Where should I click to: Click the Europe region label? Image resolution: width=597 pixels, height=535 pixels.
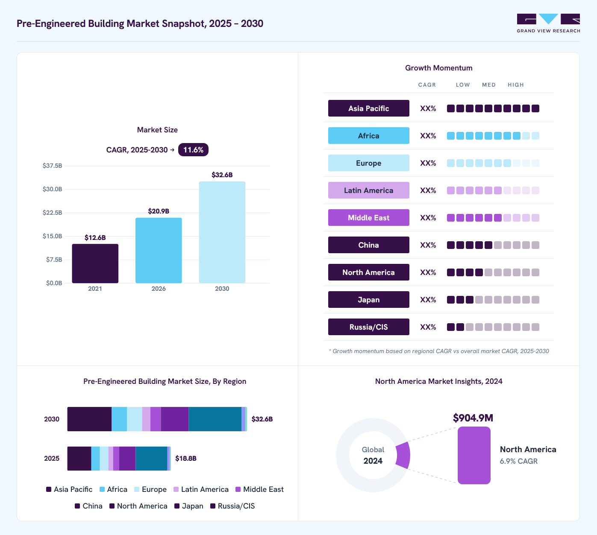(368, 163)
